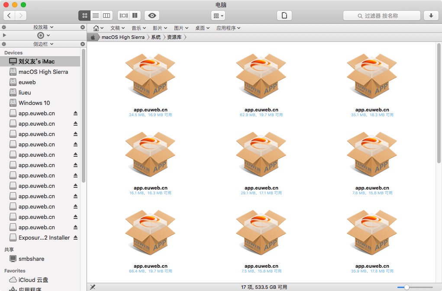Select the app.euweb.cn volume showing 16.1 MB
Viewport: 442px width, 291px height.
pyautogui.click(x=151, y=163)
